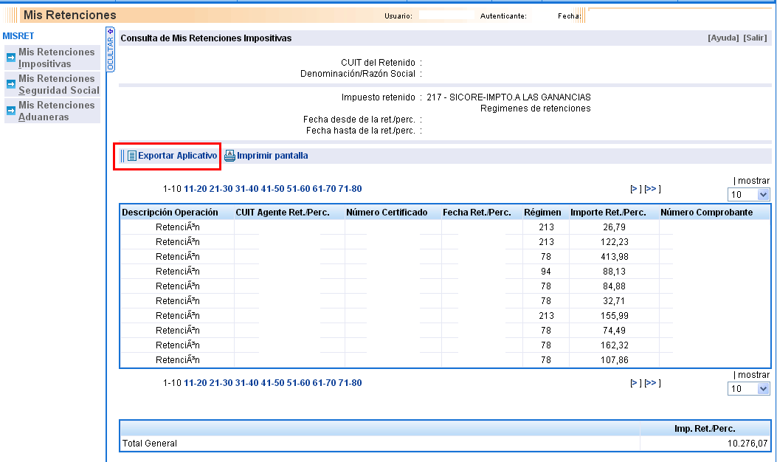The image size is (777, 462).
Task: Click the Exportar Aplicativo document icon
Action: coord(132,156)
